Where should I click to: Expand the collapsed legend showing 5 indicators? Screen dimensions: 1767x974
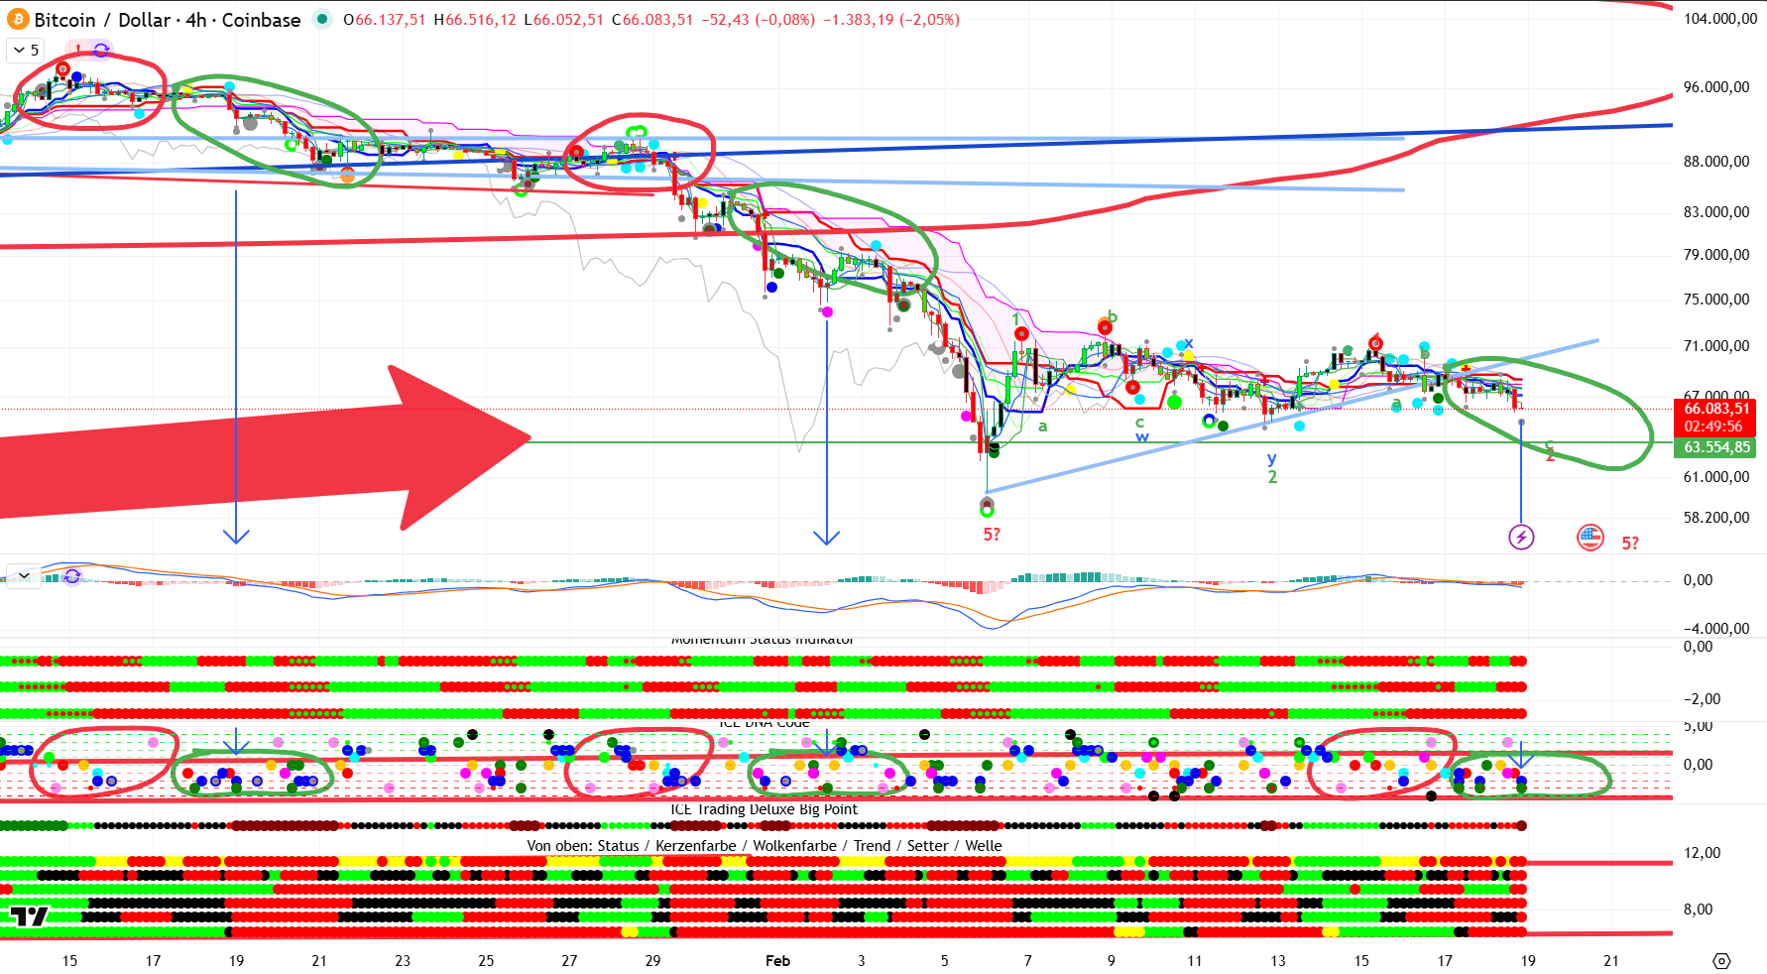click(26, 50)
